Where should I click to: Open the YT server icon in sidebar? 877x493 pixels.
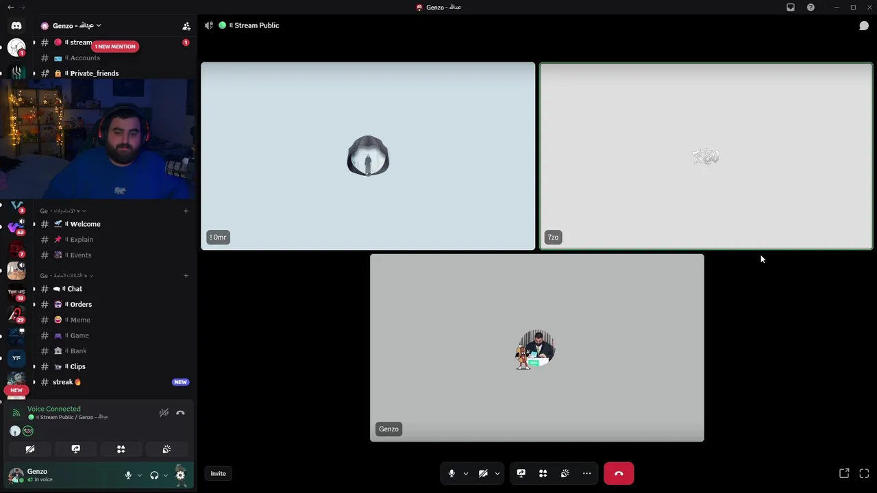[16, 357]
